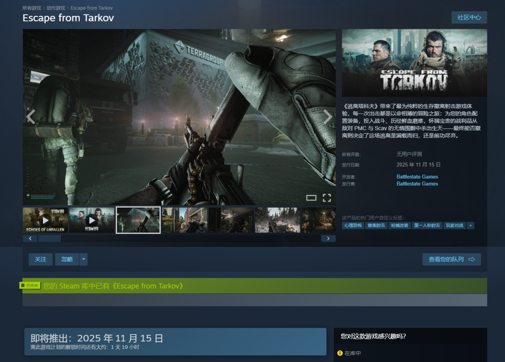Open developer link Battlestate Games
This screenshot has width=505, height=362.
[417, 177]
